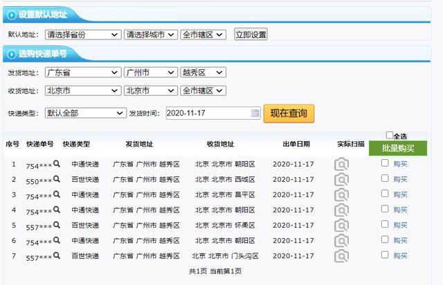Click the 现在查询 search button
443x285 pixels.
(x=289, y=113)
